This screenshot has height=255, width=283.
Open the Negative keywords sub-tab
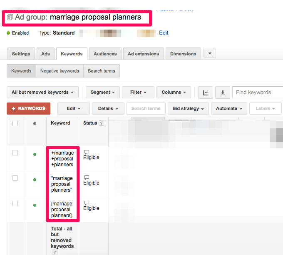pos(60,71)
